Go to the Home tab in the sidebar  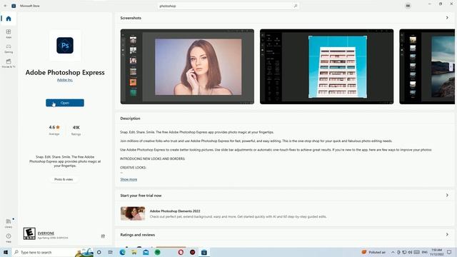(x=9, y=19)
